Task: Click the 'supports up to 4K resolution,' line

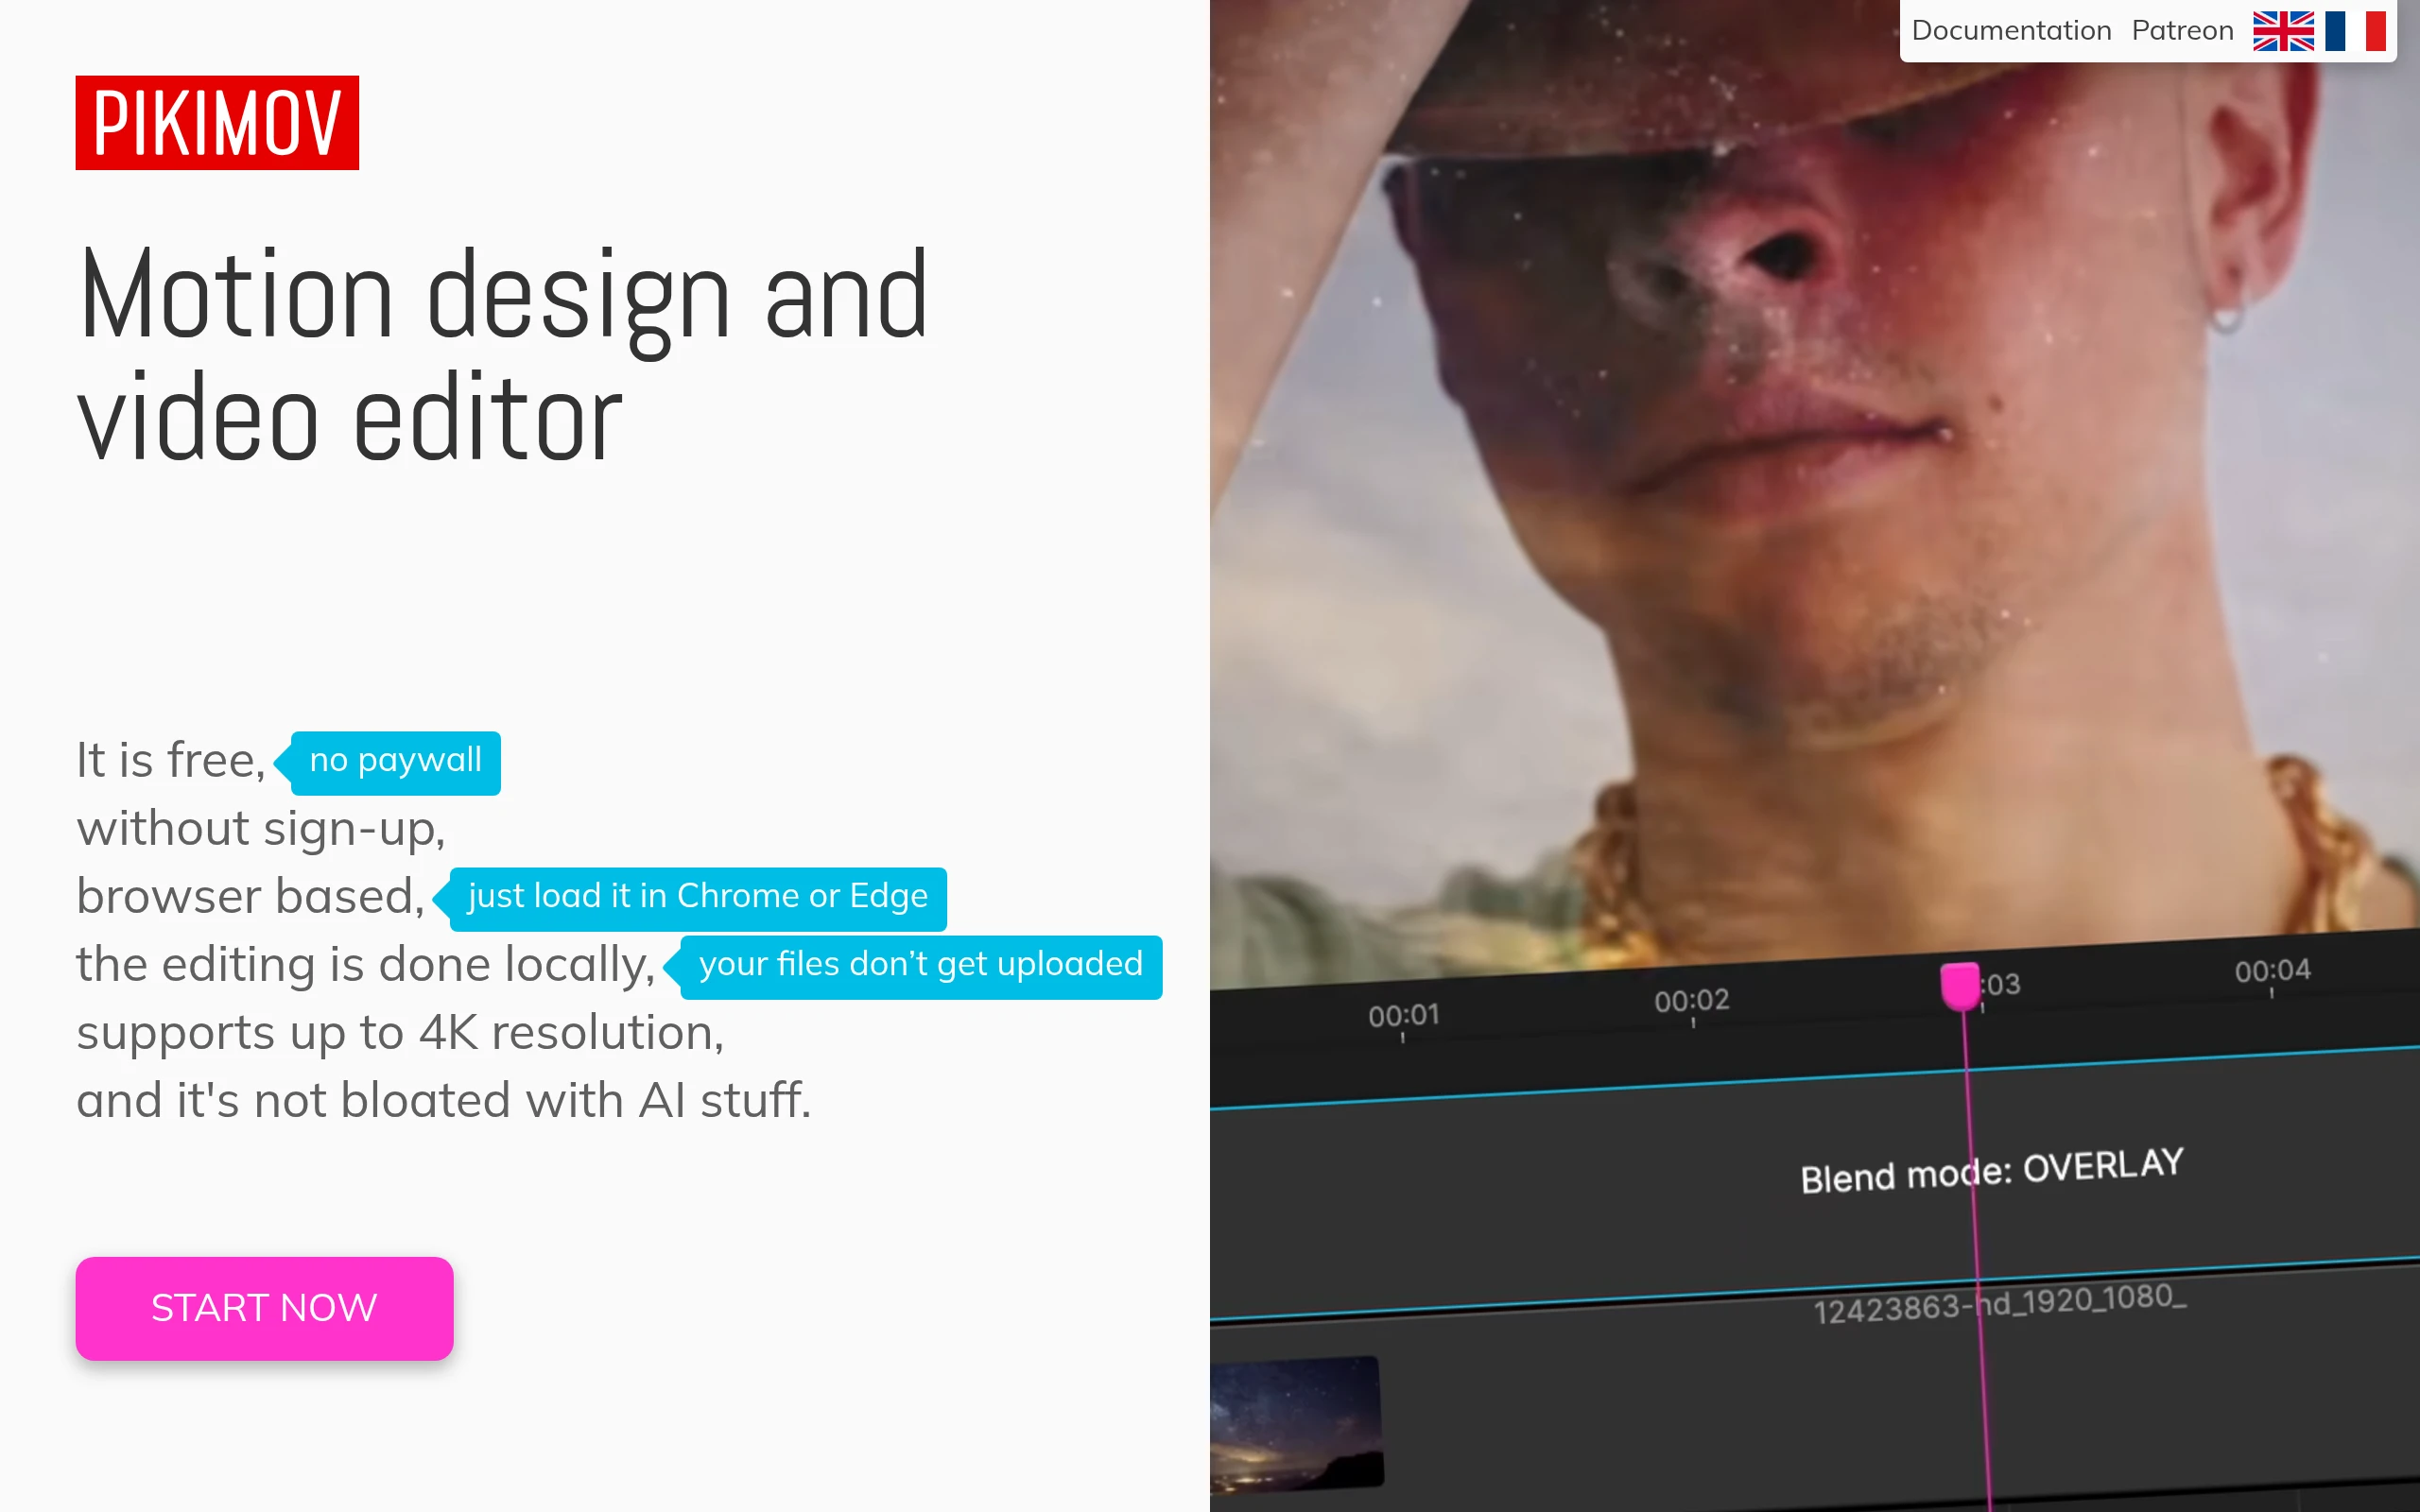Action: click(400, 1033)
